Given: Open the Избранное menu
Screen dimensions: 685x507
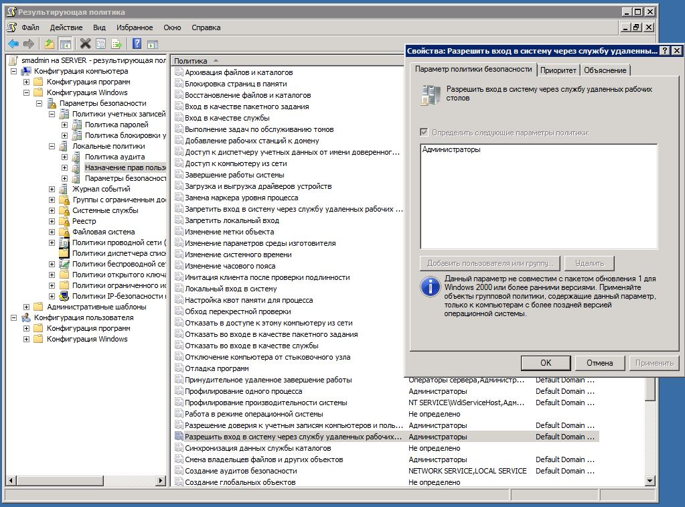Looking at the screenshot, I should [135, 27].
